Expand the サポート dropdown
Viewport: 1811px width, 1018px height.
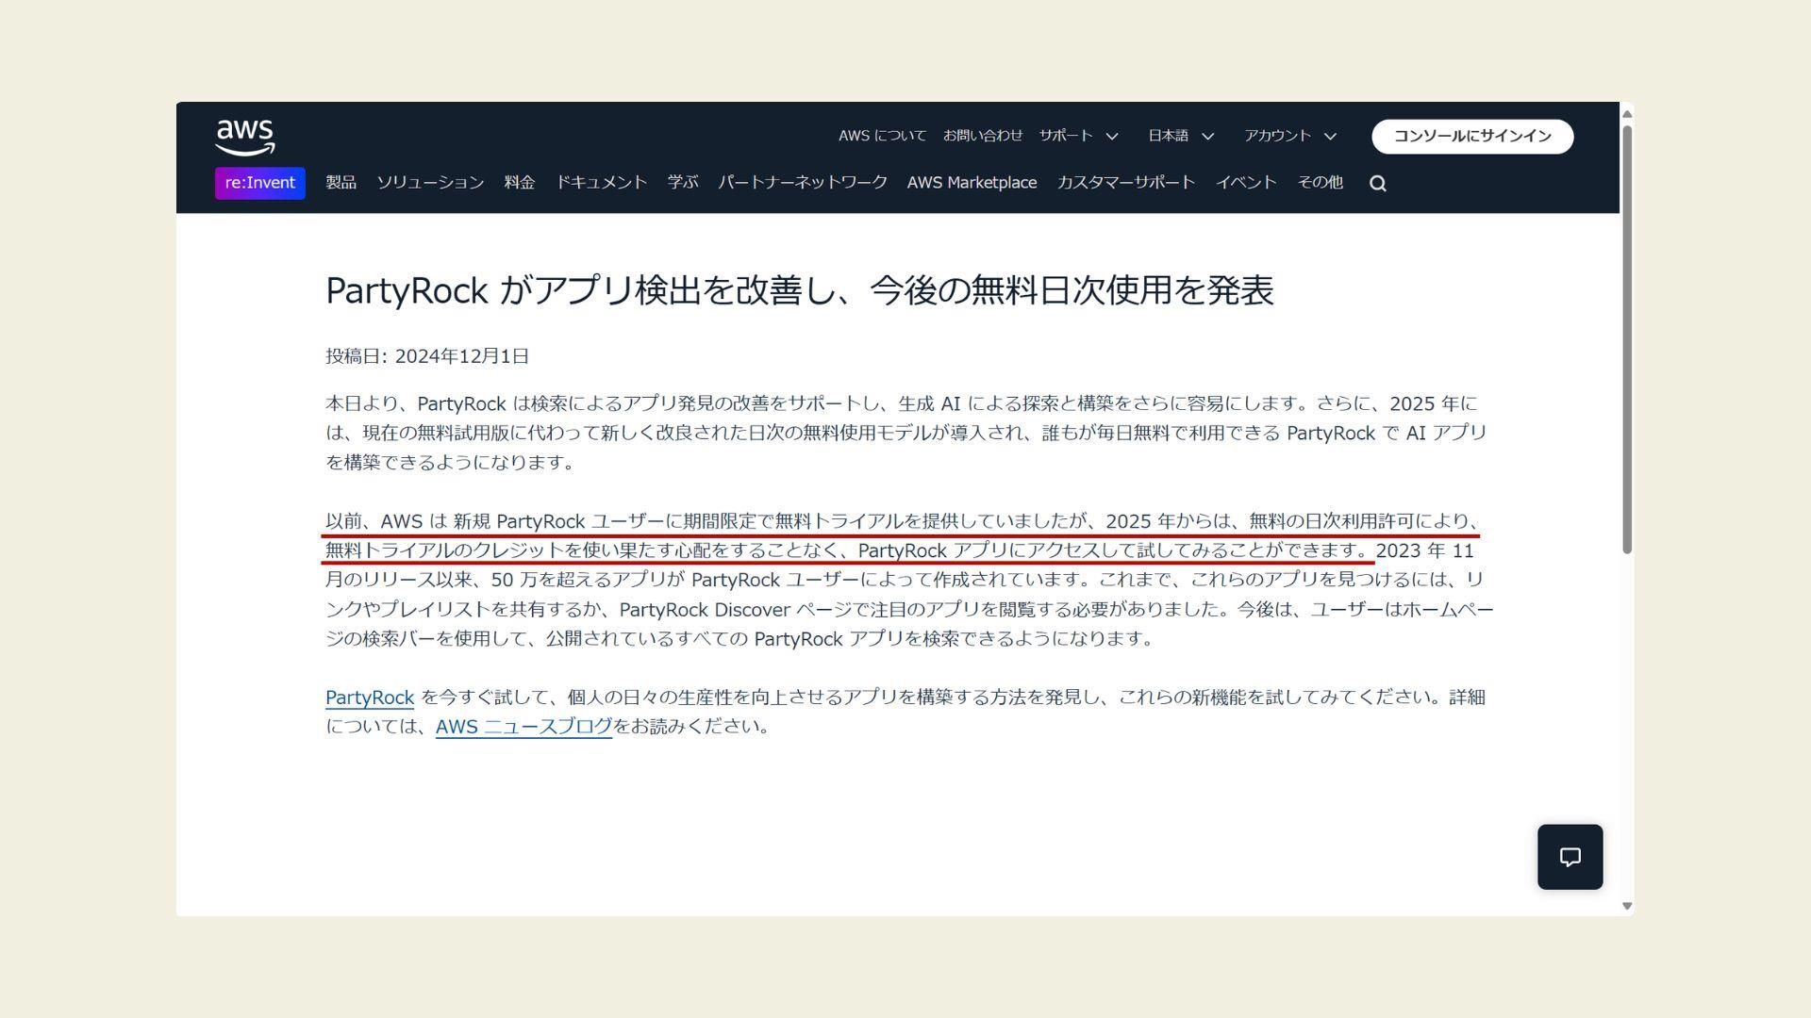(x=1078, y=136)
